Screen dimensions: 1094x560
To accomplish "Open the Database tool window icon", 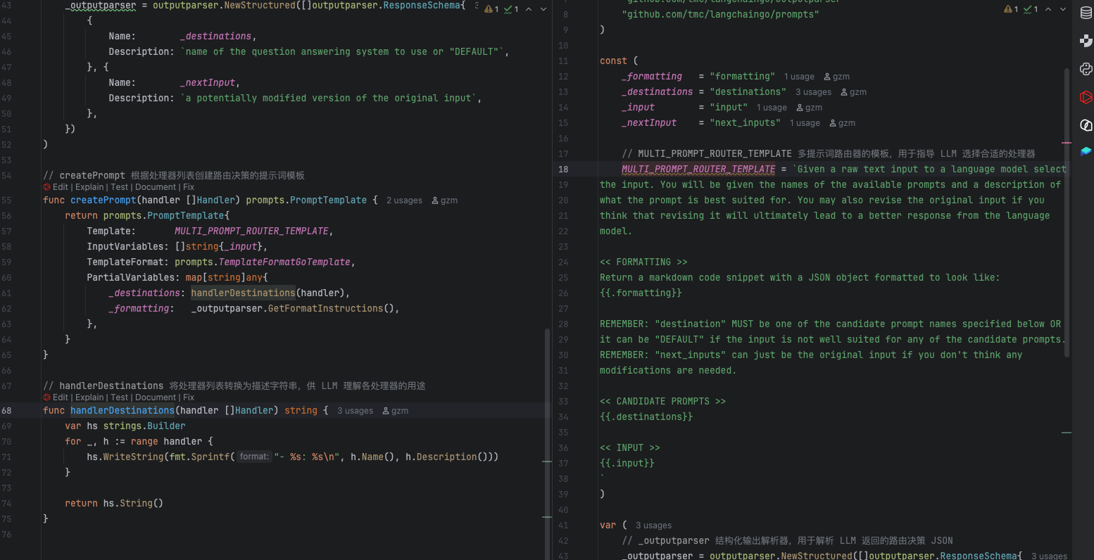I will point(1086,13).
